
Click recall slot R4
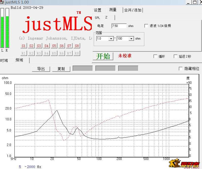click(47, 53)
